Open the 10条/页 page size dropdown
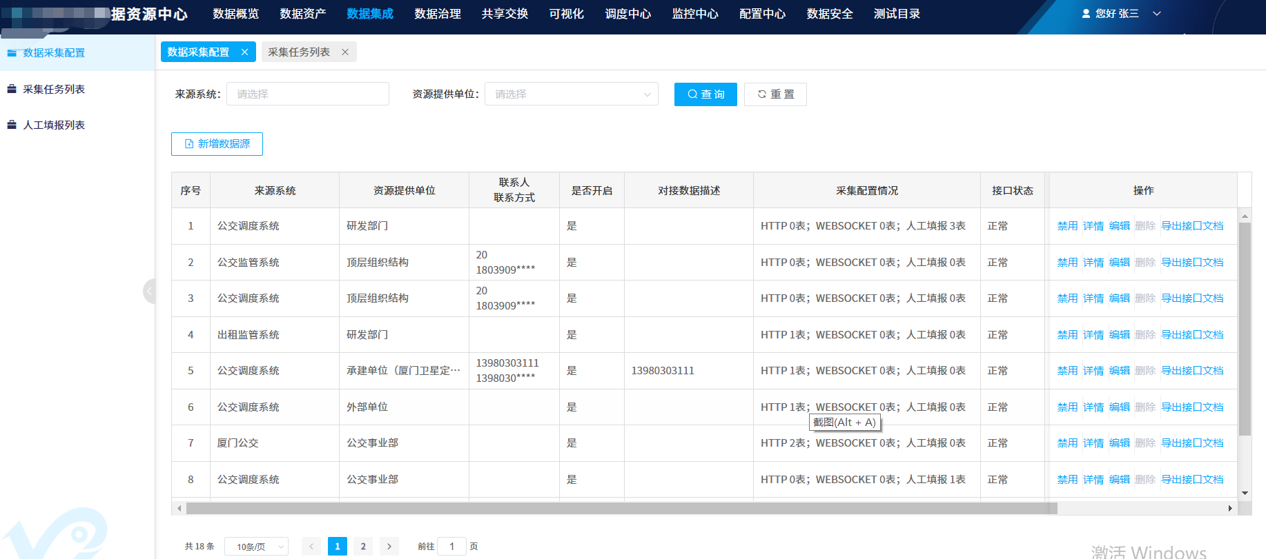This screenshot has width=1266, height=559. [x=256, y=547]
